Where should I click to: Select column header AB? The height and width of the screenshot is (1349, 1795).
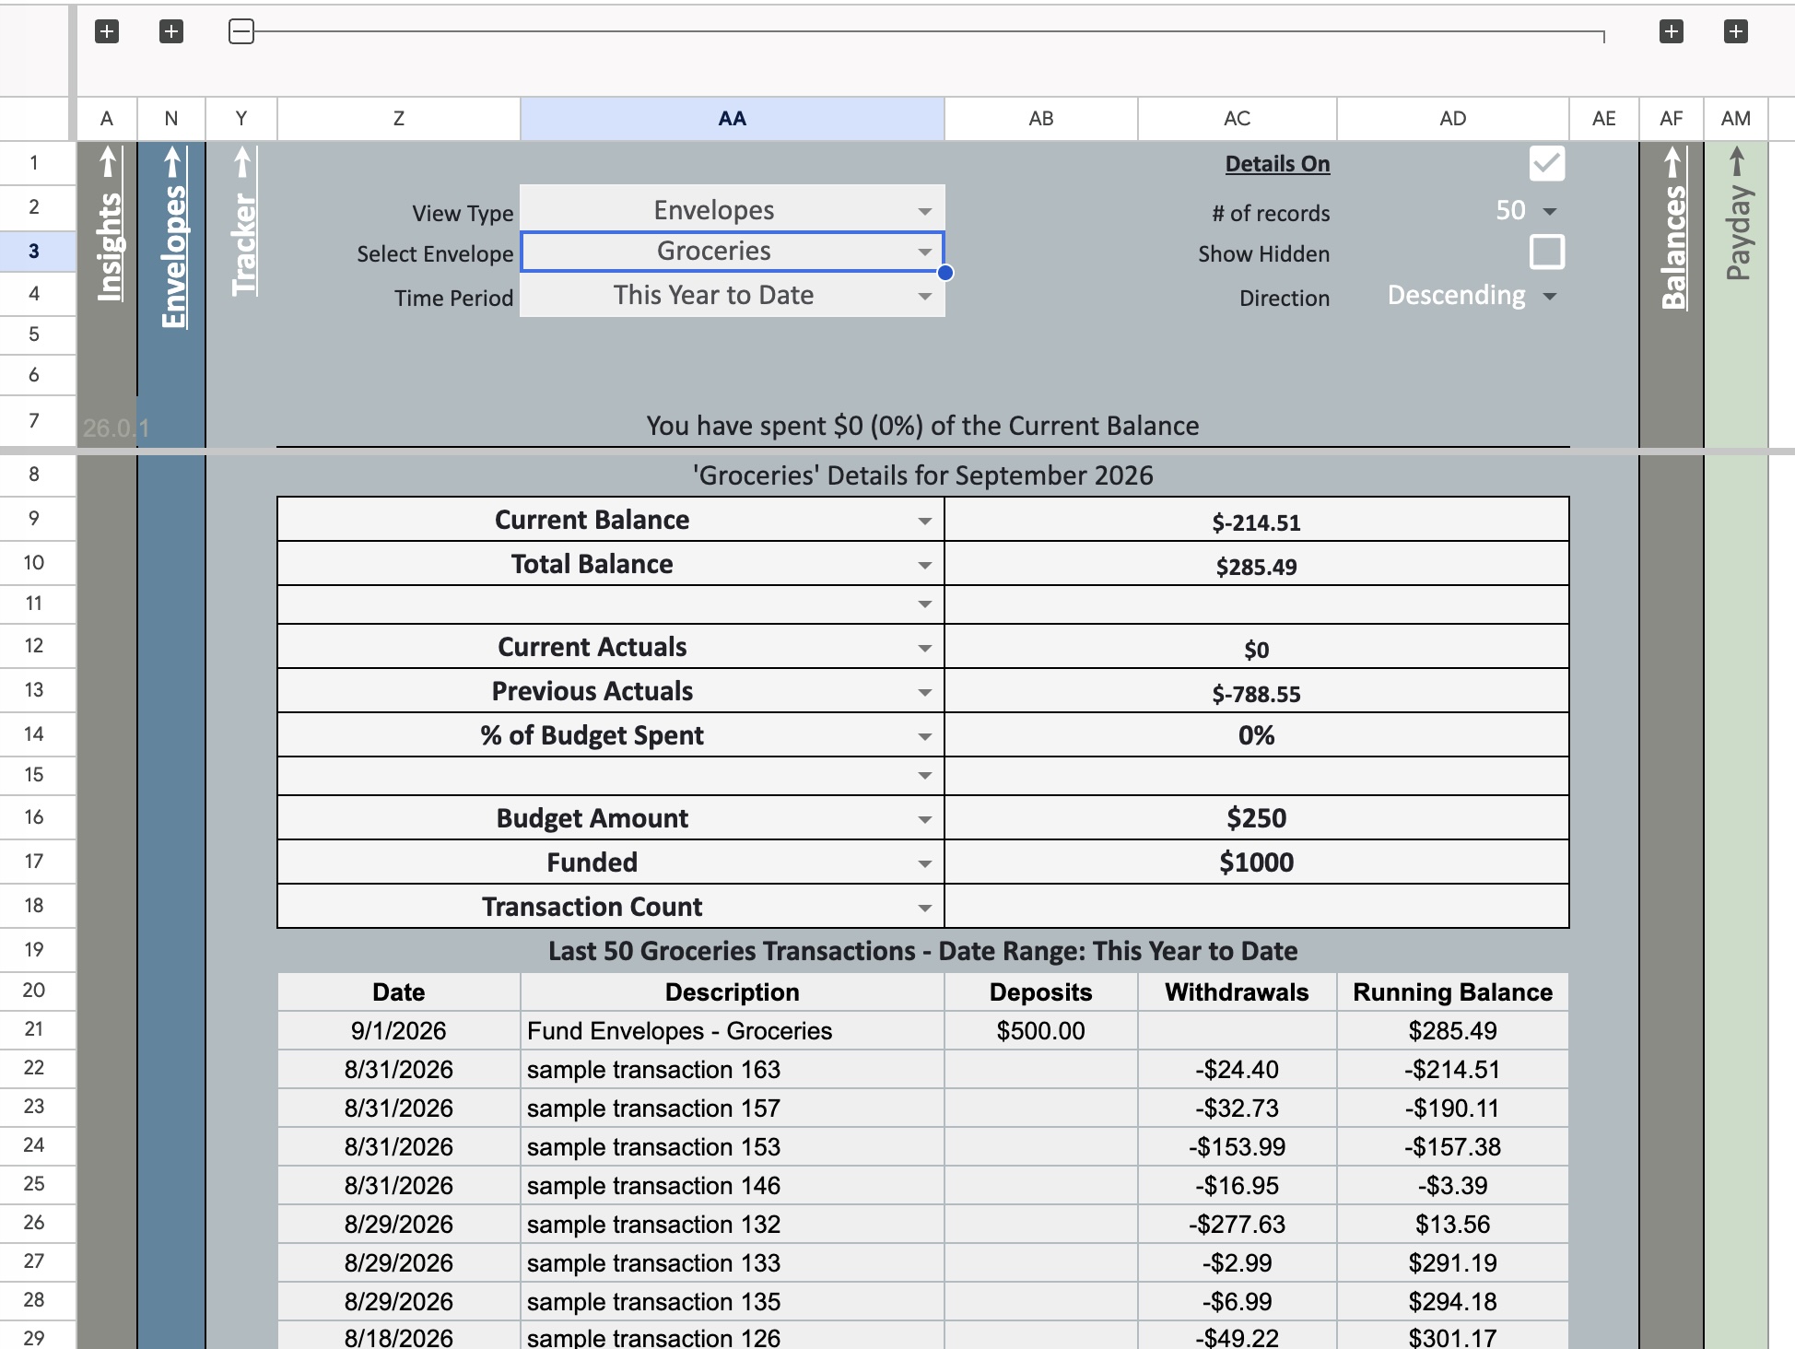[x=1041, y=119]
